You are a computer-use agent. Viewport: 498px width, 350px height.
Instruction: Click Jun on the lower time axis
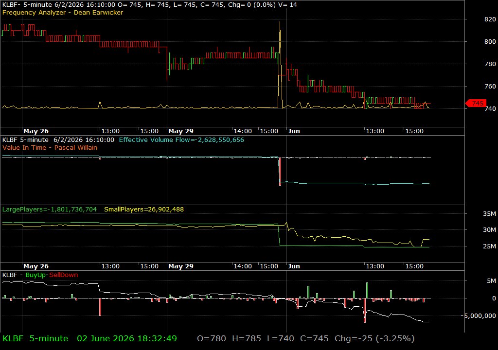294,266
